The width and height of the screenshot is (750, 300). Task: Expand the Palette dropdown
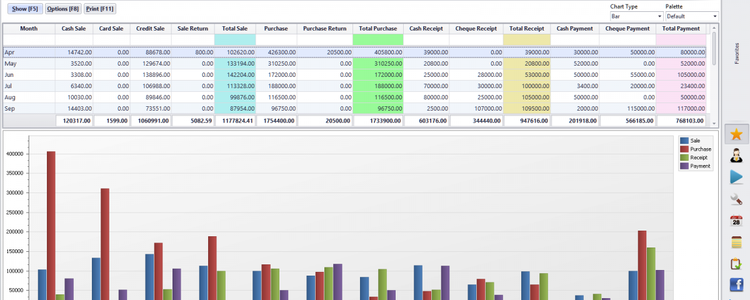(x=691, y=16)
